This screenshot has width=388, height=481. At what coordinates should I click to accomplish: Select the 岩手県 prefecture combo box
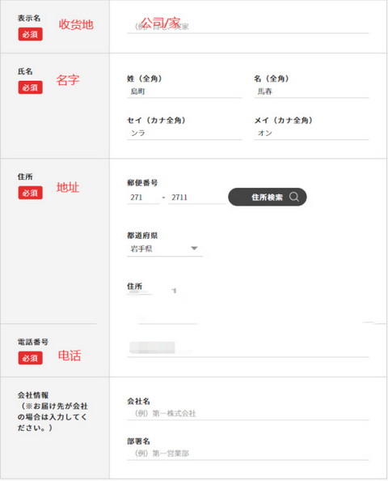click(x=165, y=249)
